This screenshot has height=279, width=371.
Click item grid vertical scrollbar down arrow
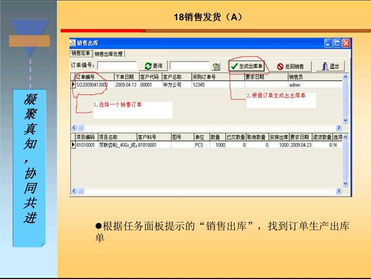345,183
